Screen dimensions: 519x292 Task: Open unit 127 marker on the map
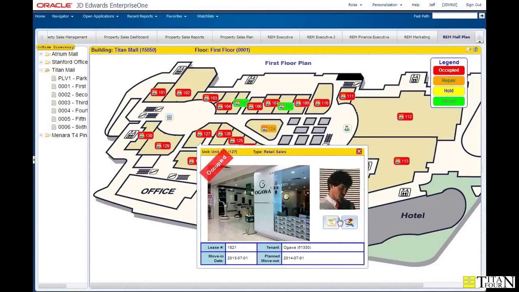click(x=204, y=134)
